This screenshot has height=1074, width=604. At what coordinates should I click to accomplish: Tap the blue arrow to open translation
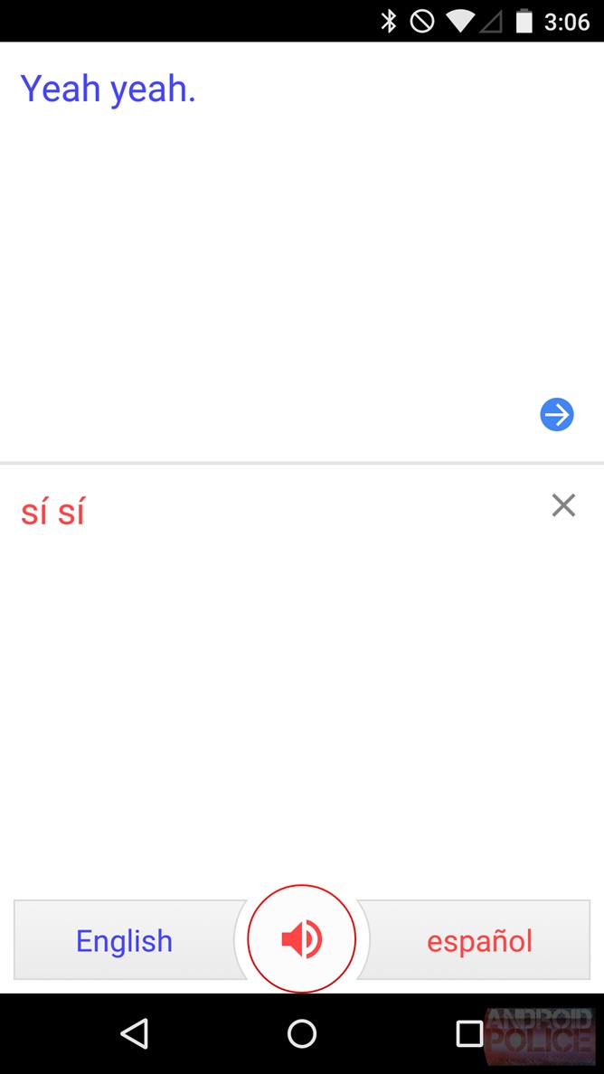pos(557,415)
